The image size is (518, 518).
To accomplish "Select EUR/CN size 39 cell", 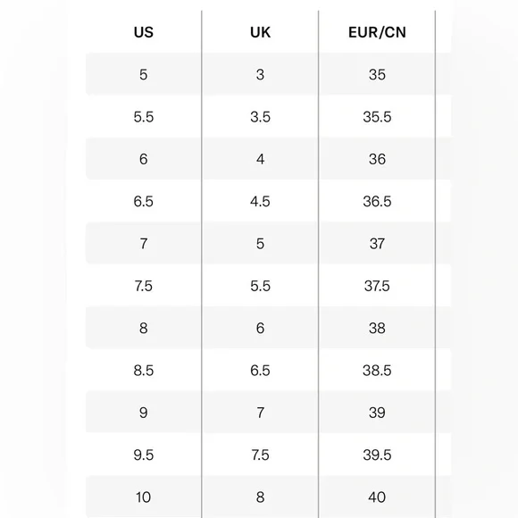I will tap(377, 413).
